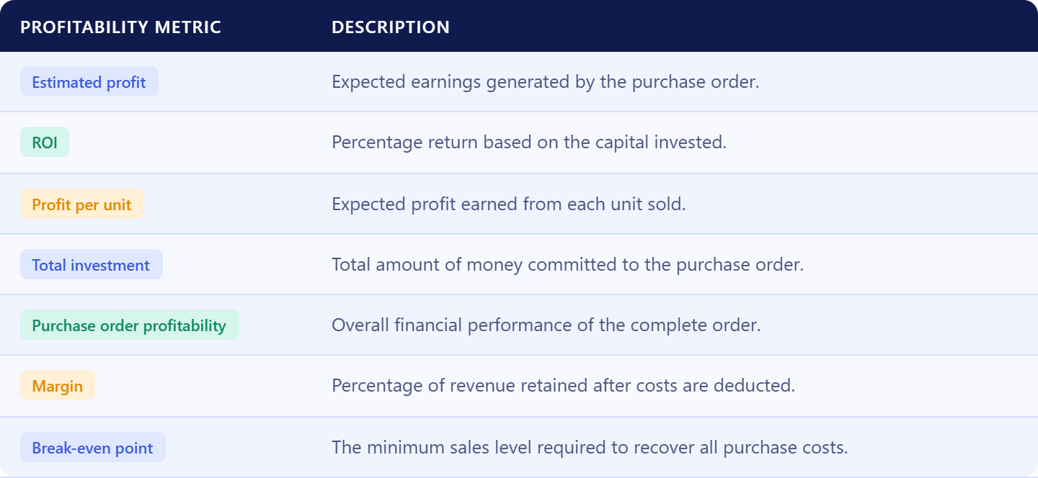
Task: Click the Profit per unit label
Action: coord(82,204)
